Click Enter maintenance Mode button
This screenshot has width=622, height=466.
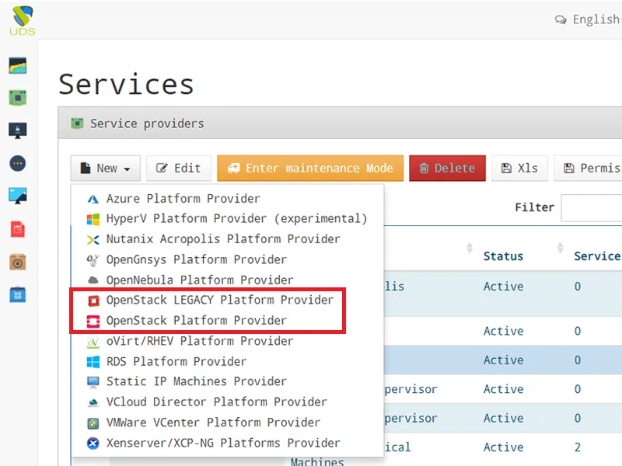(x=310, y=168)
